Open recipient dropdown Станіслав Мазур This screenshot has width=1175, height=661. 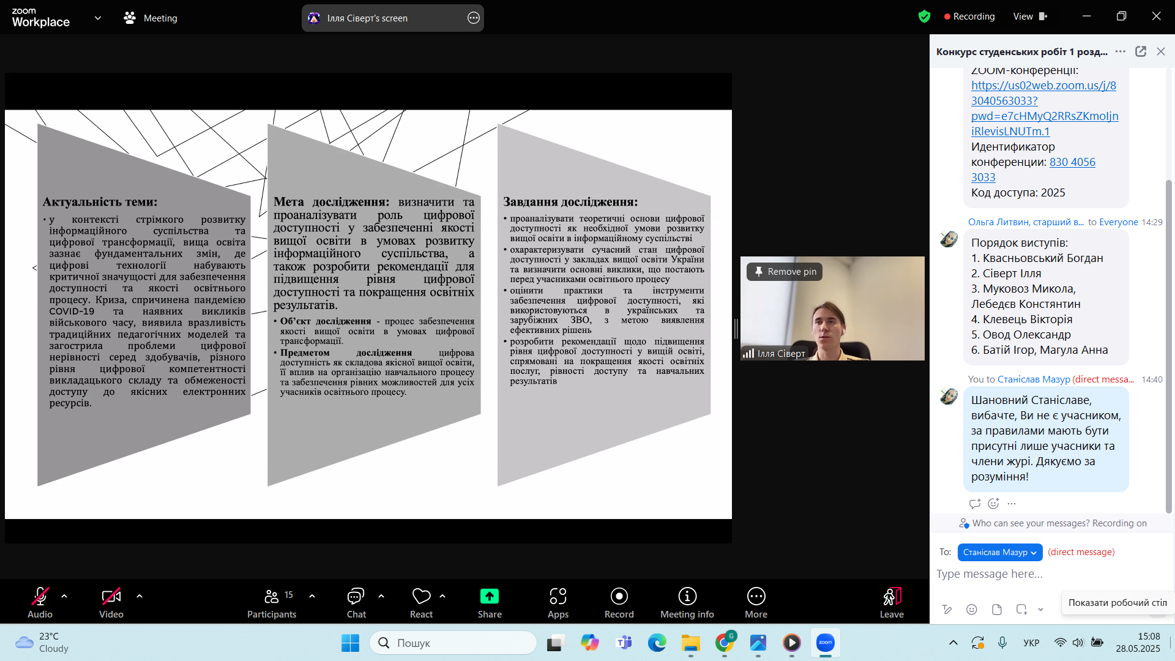point(999,552)
